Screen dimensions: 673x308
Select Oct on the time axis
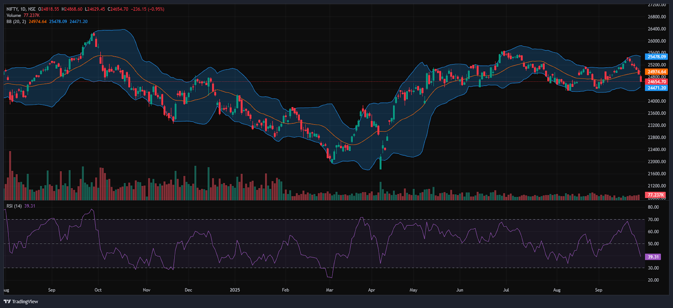point(98,290)
